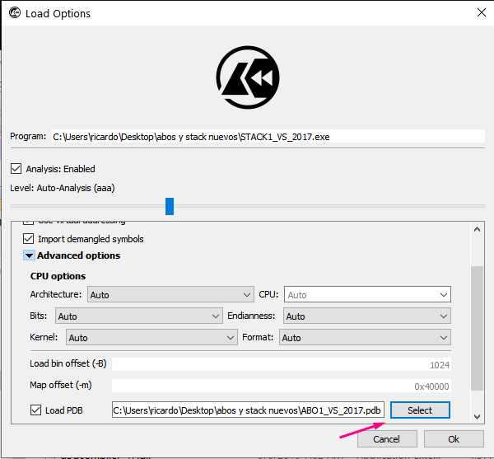Click the analysis level slider handle
This screenshot has height=459, width=494.
pos(170,206)
